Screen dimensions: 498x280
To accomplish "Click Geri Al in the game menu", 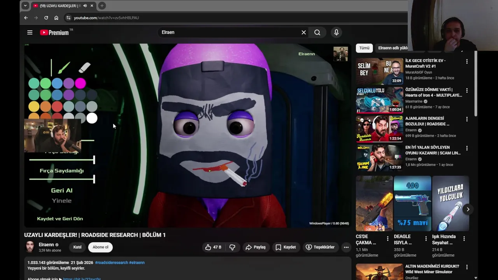I will coord(61,191).
